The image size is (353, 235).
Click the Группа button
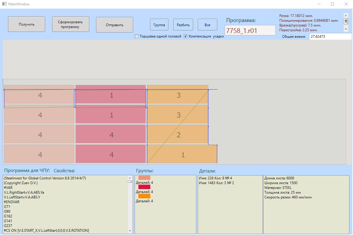click(159, 25)
